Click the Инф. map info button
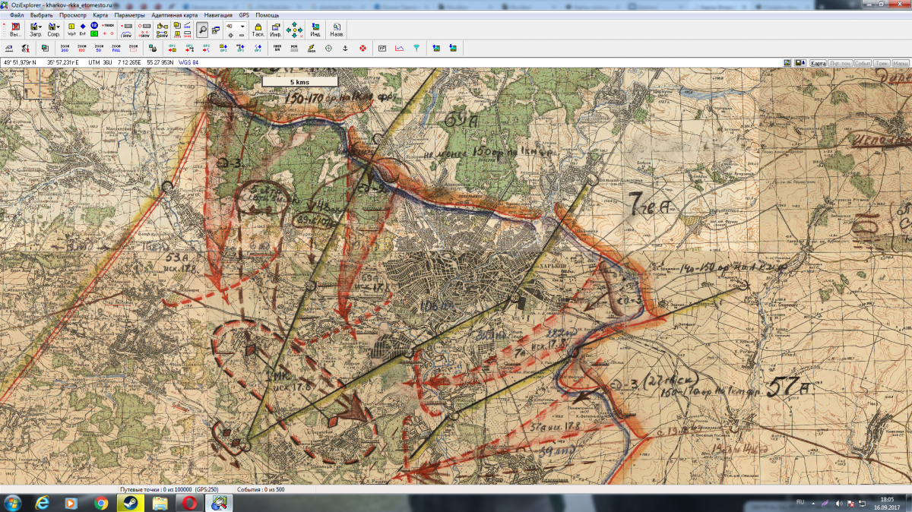This screenshot has height=512, width=912. 276,30
